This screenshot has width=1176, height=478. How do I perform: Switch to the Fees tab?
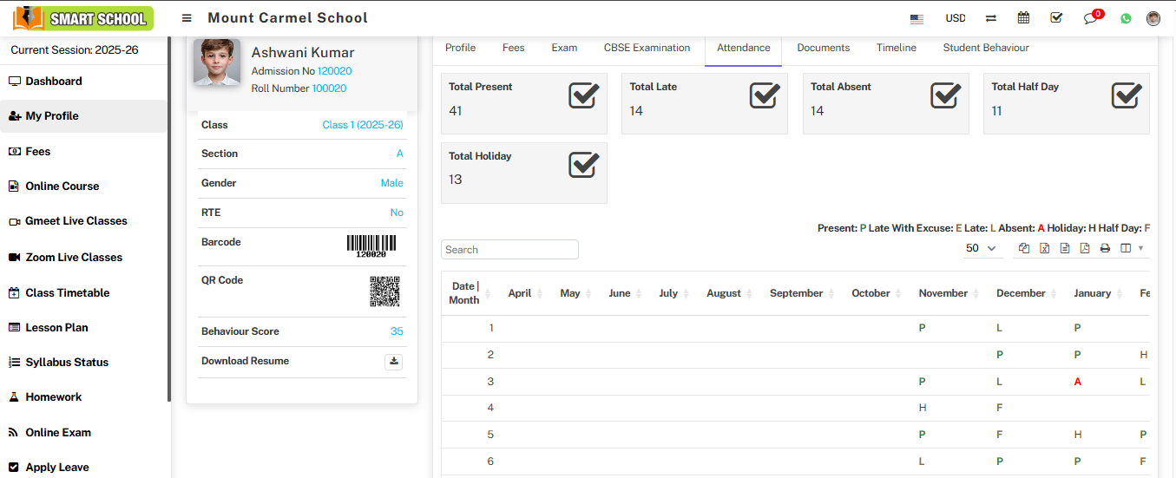(x=513, y=48)
